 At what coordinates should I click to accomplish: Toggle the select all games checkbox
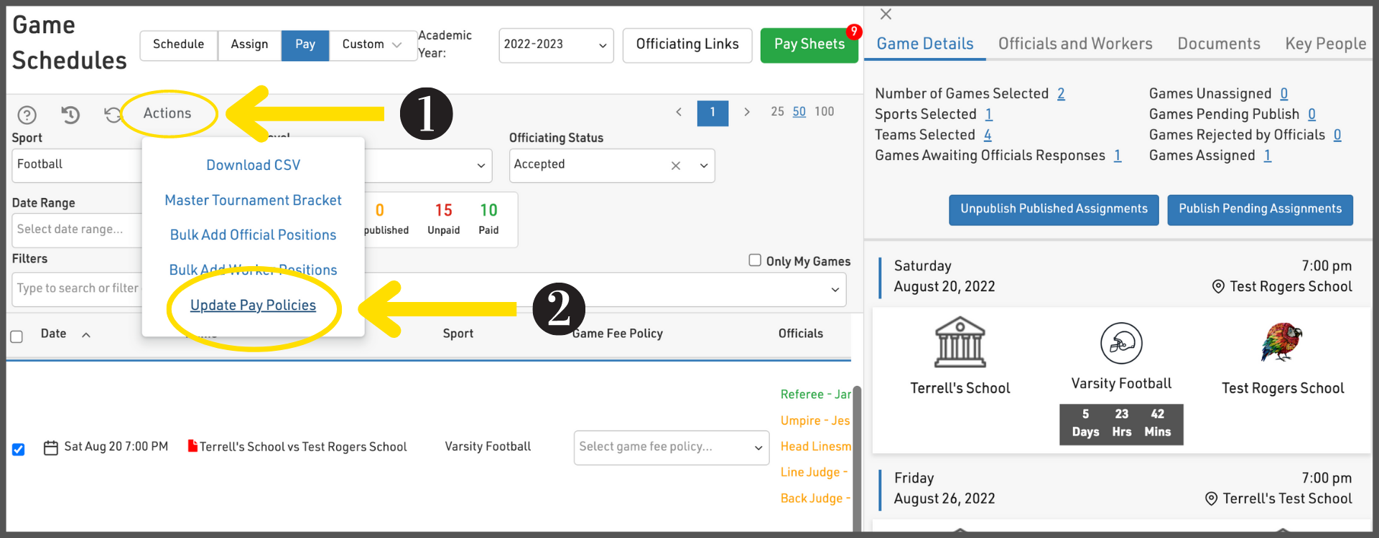[17, 336]
